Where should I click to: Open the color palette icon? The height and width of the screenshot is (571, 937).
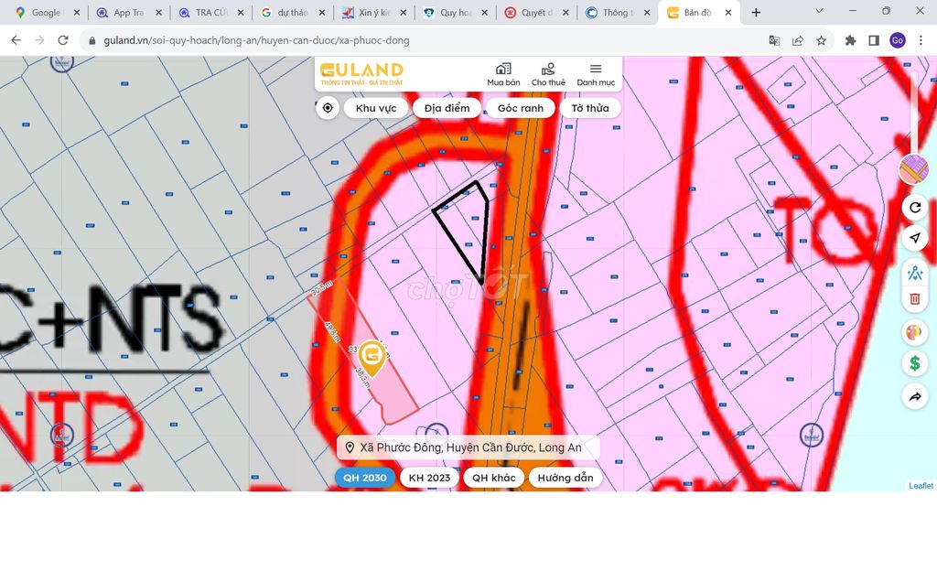pyautogui.click(x=914, y=332)
